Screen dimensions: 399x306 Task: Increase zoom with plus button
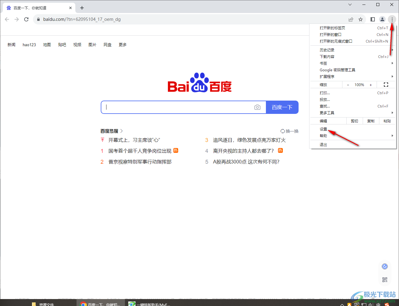[x=371, y=85]
